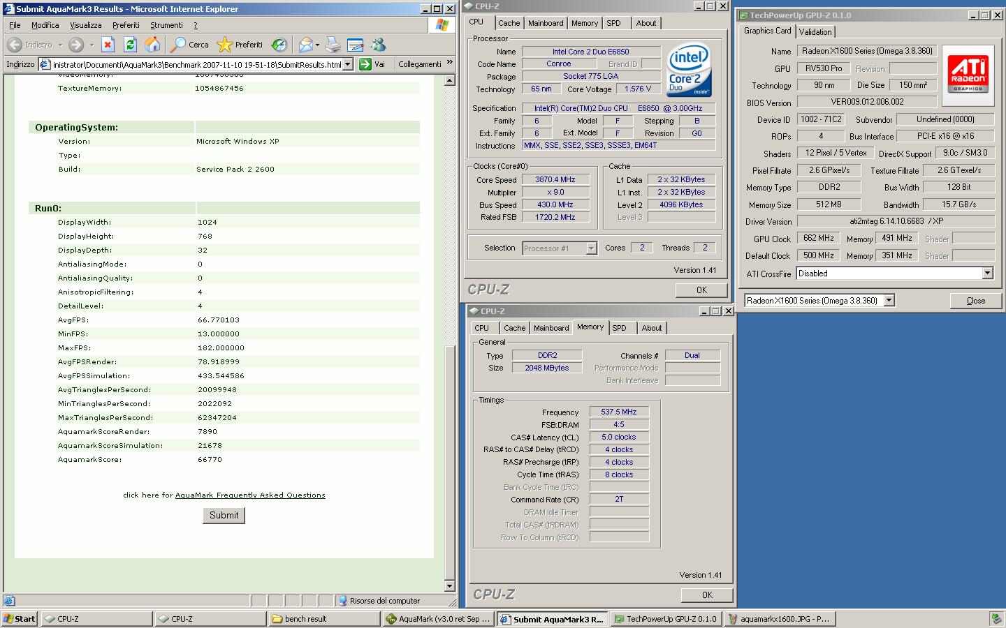The image size is (1006, 628).
Task: Open the Strumenti menu
Action: pyautogui.click(x=166, y=25)
